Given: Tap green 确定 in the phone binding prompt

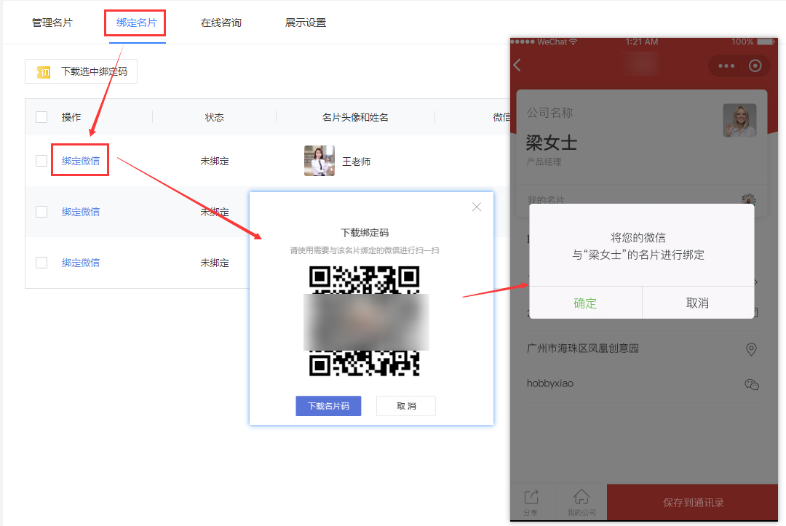Looking at the screenshot, I should [x=585, y=303].
